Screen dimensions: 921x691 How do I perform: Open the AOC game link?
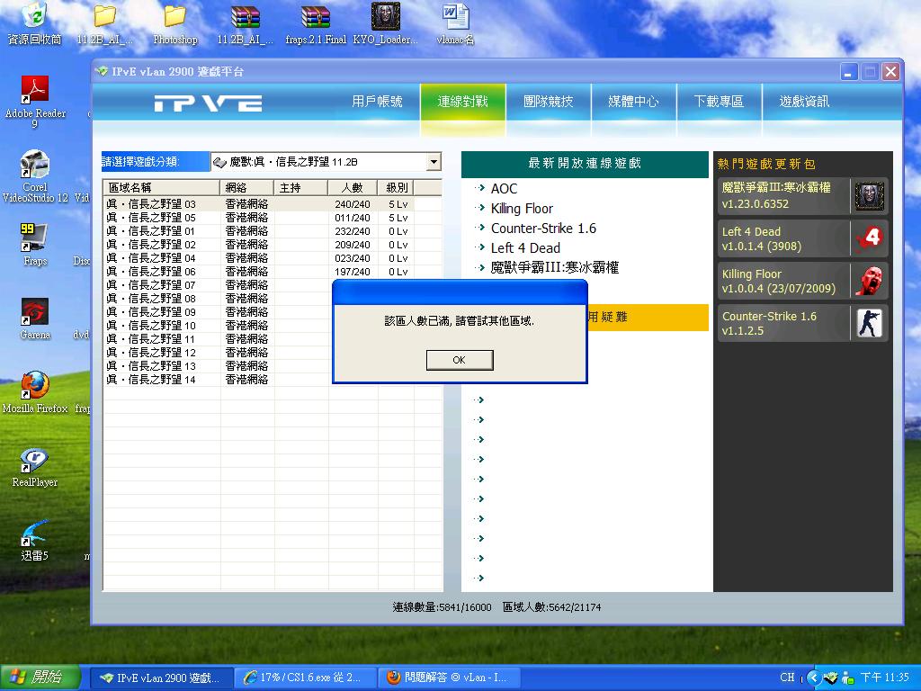pos(504,189)
